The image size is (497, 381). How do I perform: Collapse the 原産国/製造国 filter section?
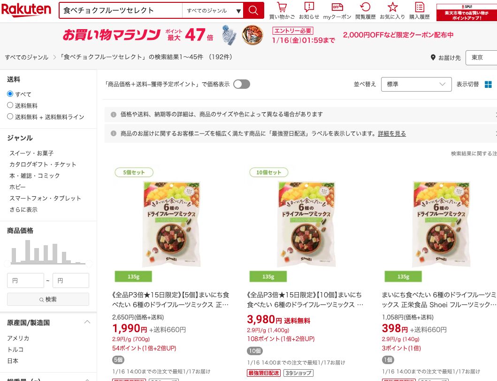pos(87,322)
